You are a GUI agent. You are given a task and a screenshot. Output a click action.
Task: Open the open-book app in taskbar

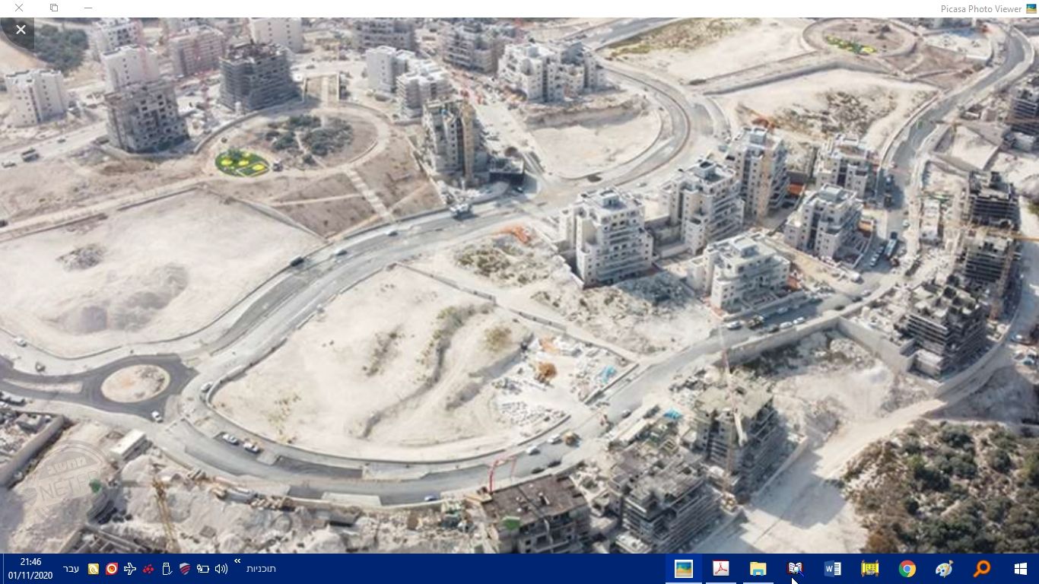(x=795, y=569)
